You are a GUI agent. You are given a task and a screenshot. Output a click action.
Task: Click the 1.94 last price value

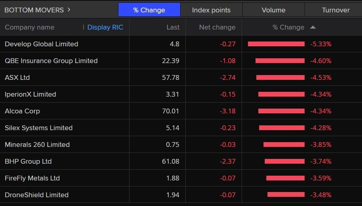[173, 195]
